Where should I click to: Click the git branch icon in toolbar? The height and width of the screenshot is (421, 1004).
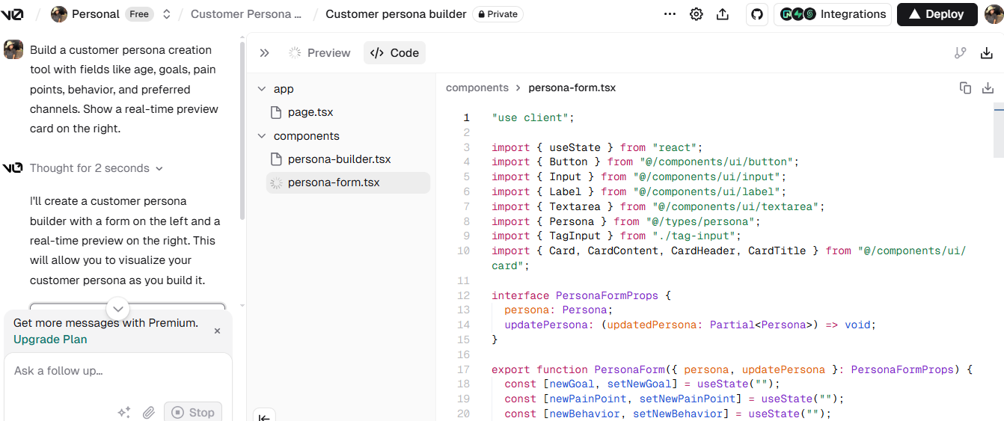click(961, 53)
